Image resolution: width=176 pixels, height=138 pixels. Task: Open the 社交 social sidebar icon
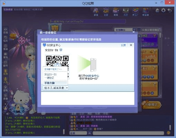[x=6, y=39]
